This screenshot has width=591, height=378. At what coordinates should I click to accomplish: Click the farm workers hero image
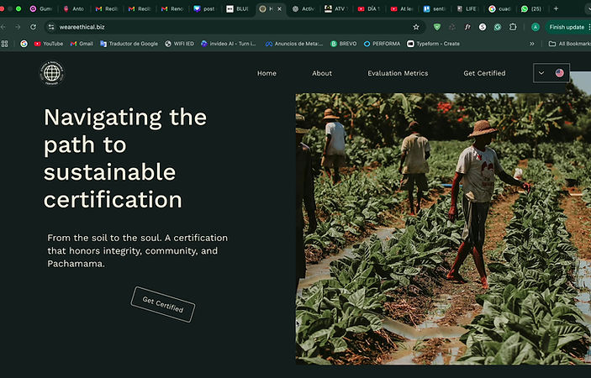click(x=443, y=229)
